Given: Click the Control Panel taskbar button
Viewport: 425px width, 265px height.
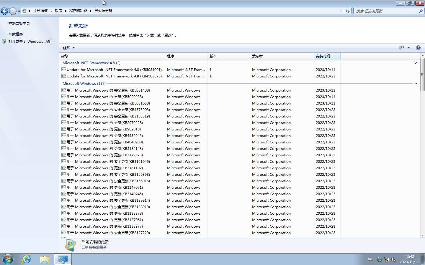Looking at the screenshot, I should (63, 259).
